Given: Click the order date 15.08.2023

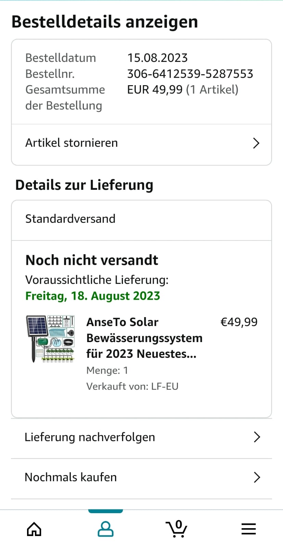Looking at the screenshot, I should tap(157, 58).
